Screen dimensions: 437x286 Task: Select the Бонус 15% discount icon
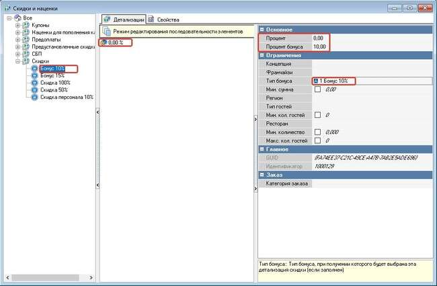pyautogui.click(x=35, y=75)
